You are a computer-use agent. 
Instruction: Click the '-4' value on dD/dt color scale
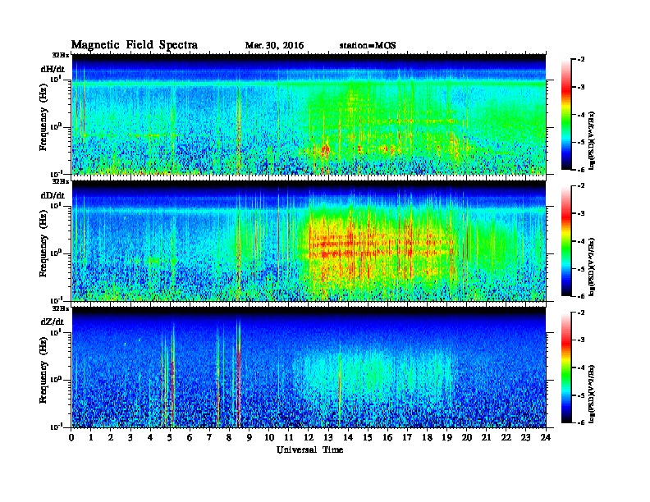tap(581, 241)
